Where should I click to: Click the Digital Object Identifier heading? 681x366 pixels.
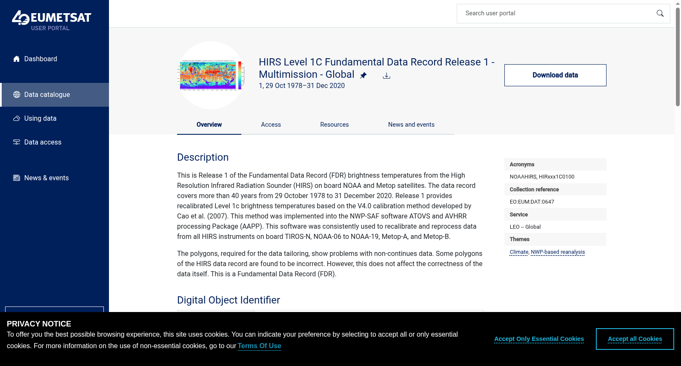pos(229,300)
